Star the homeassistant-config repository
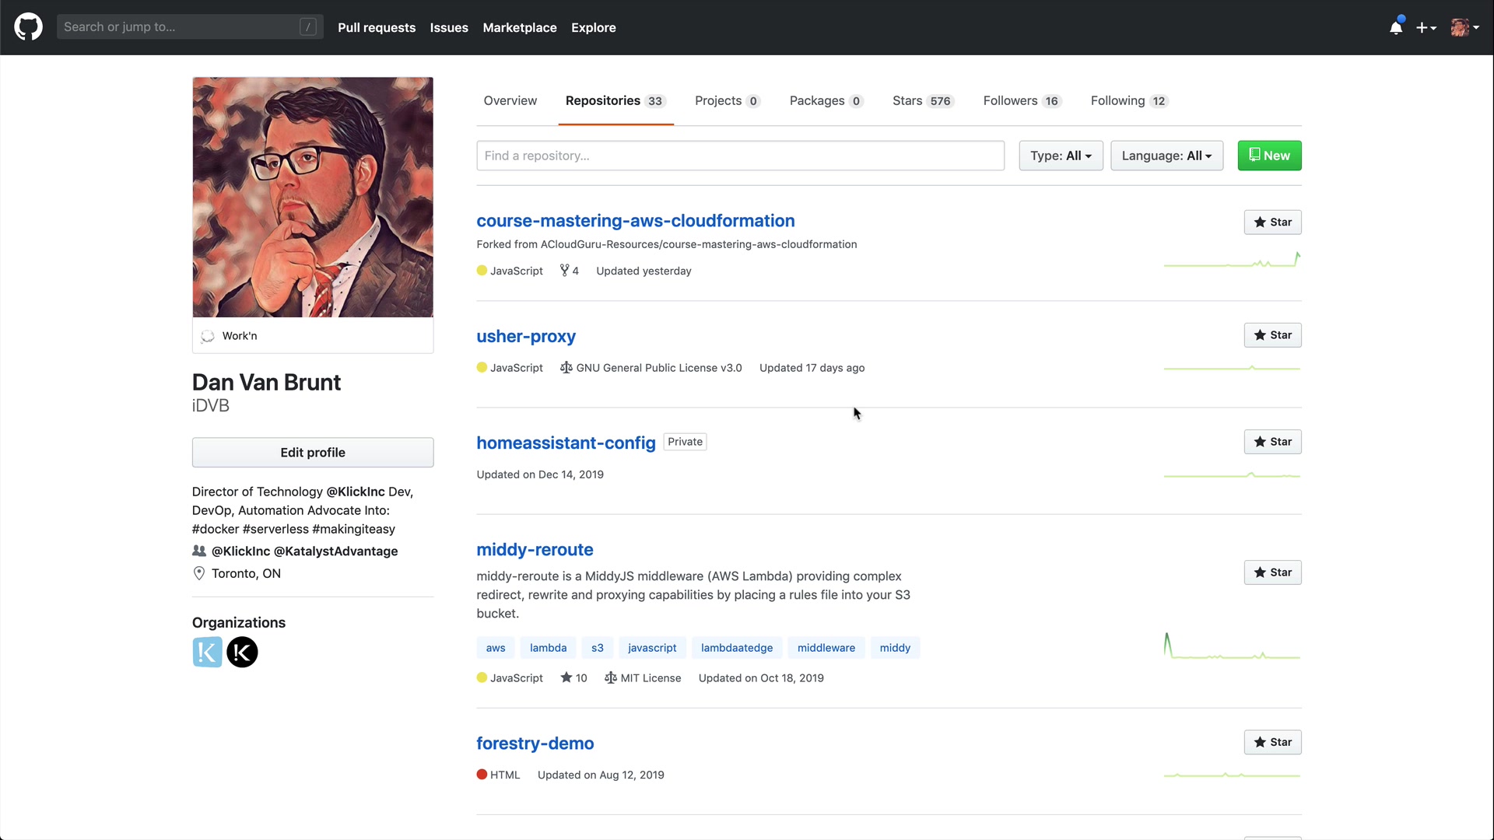The height and width of the screenshot is (840, 1494). pos(1272,442)
